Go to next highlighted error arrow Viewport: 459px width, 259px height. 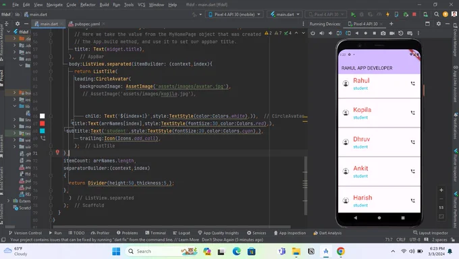tap(303, 33)
